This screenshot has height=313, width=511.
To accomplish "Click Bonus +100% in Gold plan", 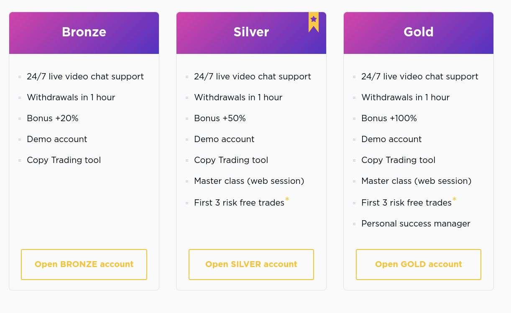I will point(389,118).
